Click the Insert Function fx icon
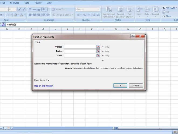This screenshot has height=134, width=178. tap(4, 25)
